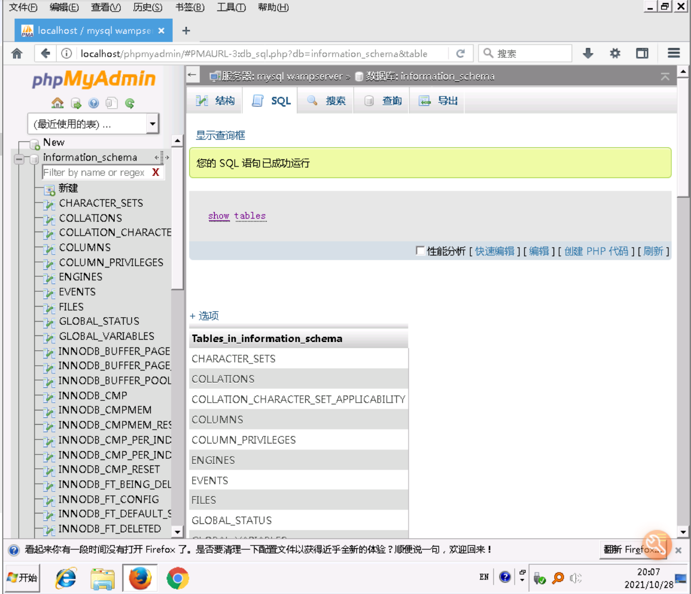The width and height of the screenshot is (691, 594).
Task: Open phpMyAdmin documentation question-mark icon
Action: coord(94,103)
